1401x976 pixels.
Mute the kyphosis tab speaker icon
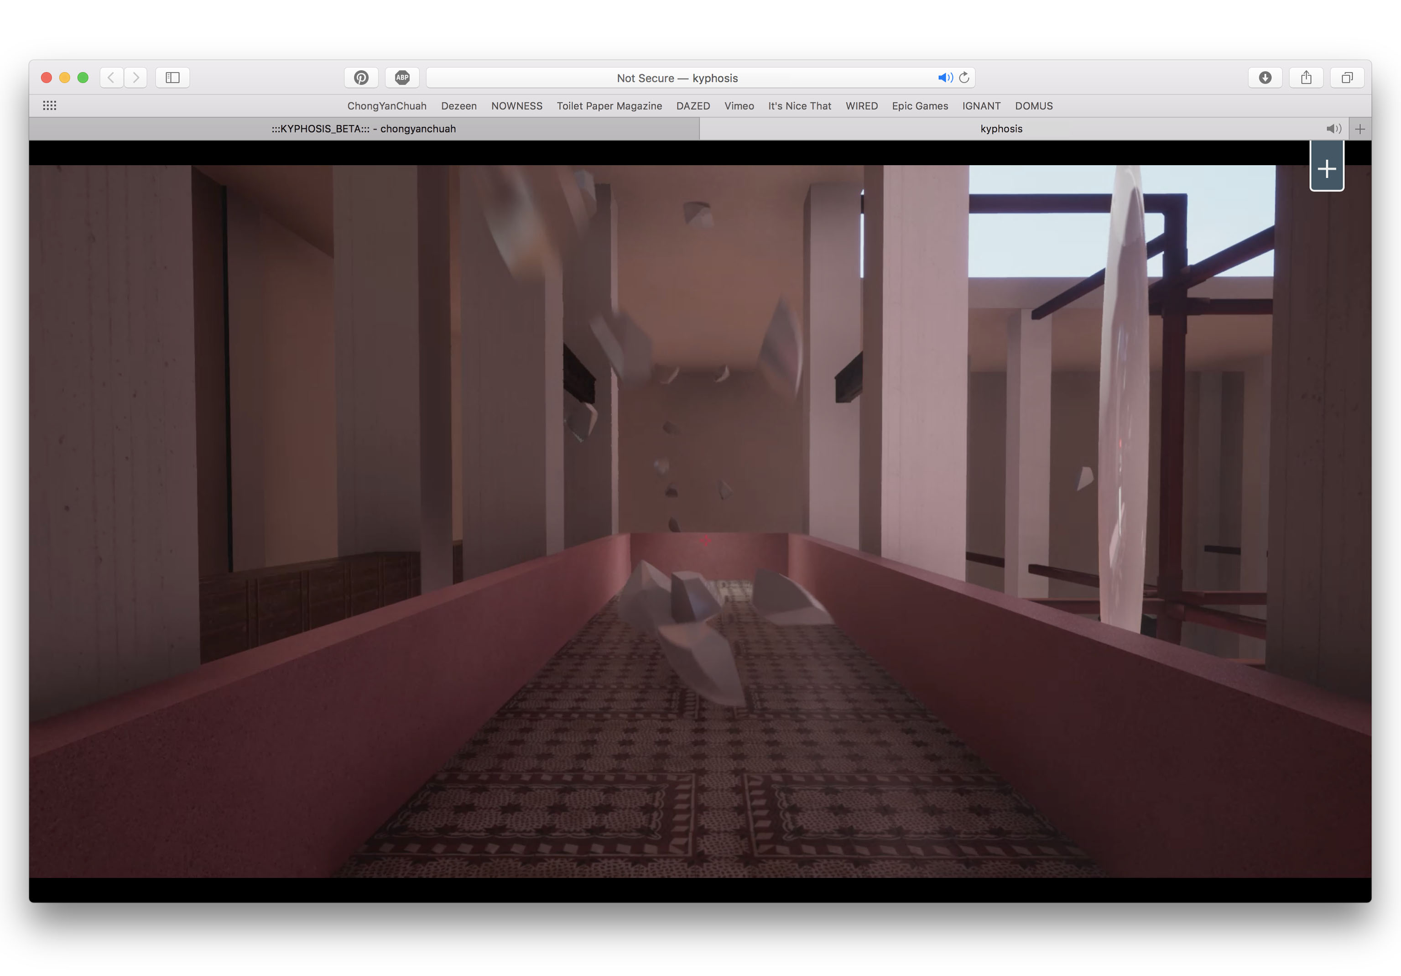point(1333,129)
